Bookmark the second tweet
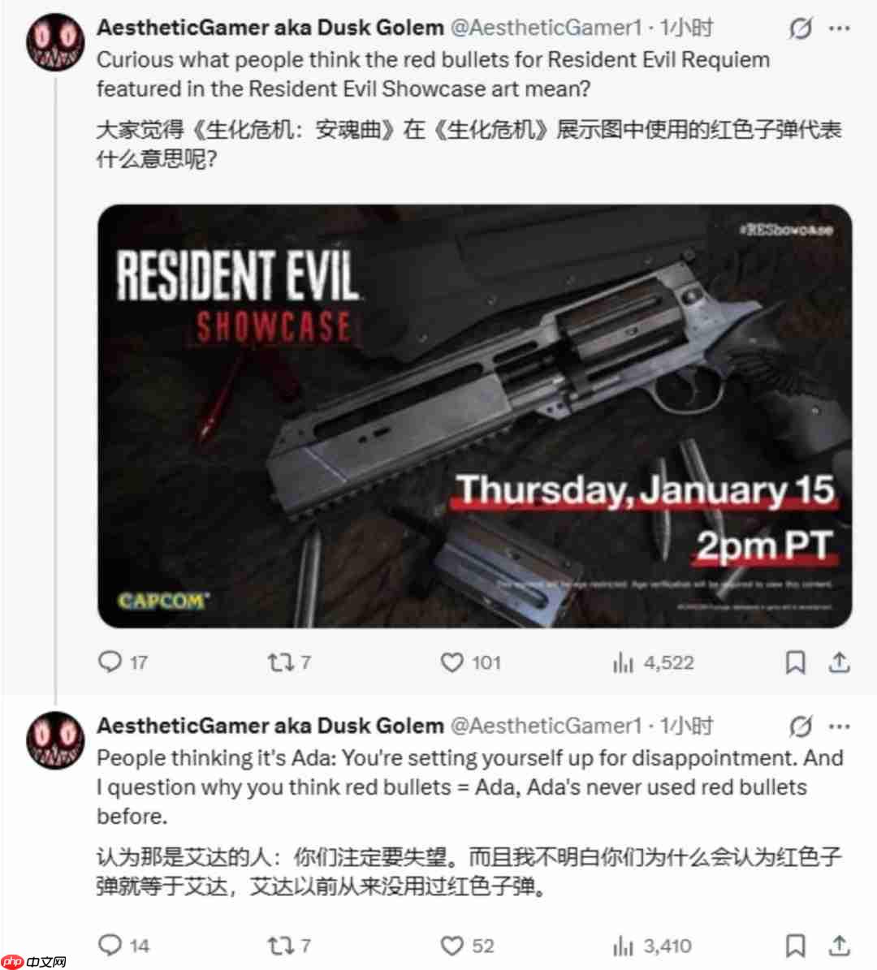 (795, 946)
